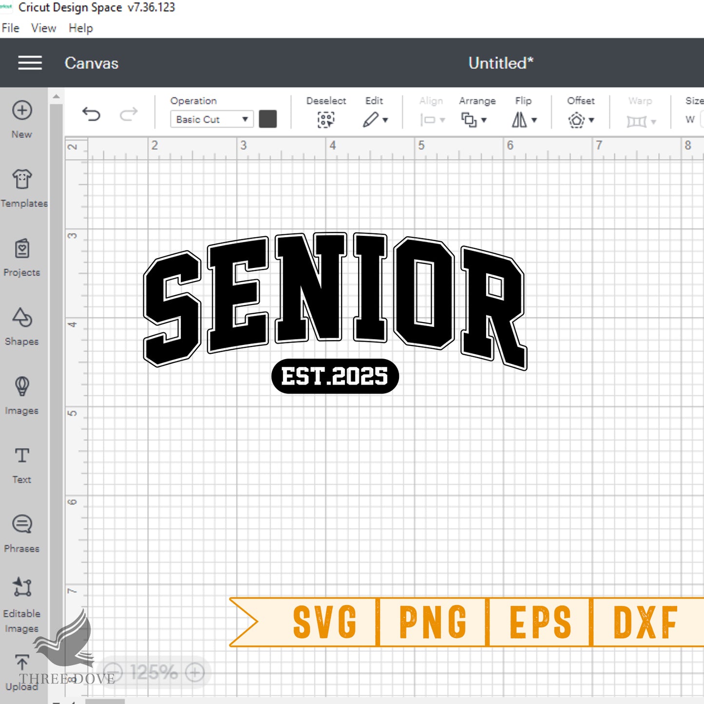Click the Edit pencil icon
Viewport: 704px width, 704px height.
tap(371, 120)
